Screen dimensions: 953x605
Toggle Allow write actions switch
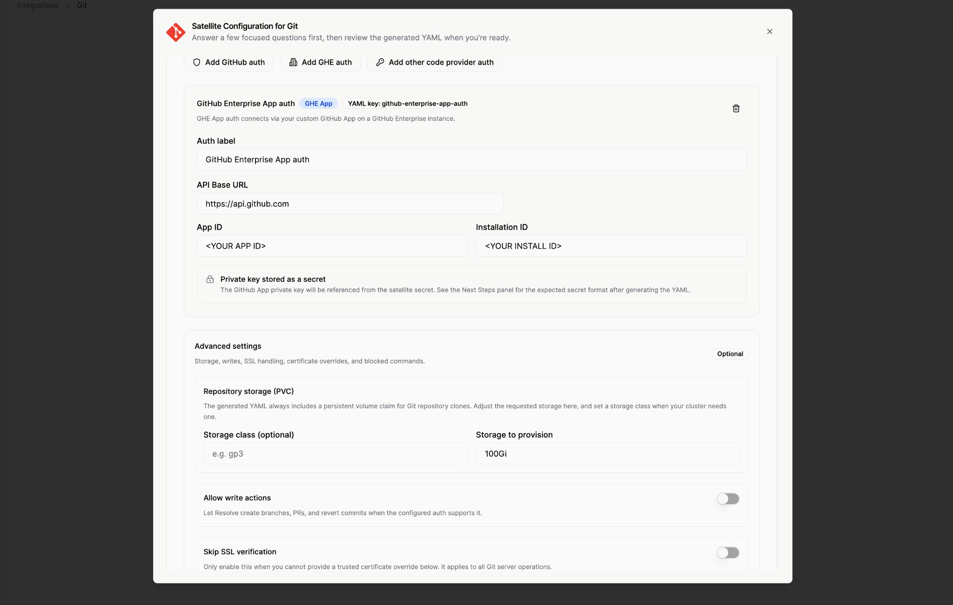(728, 499)
